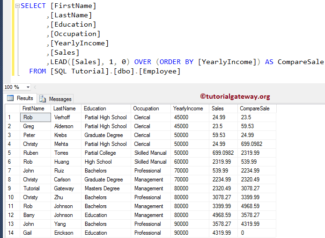Click the '3399.99' CompareSale cell in row 10
Screen dimensions: 325x238
coord(257,197)
